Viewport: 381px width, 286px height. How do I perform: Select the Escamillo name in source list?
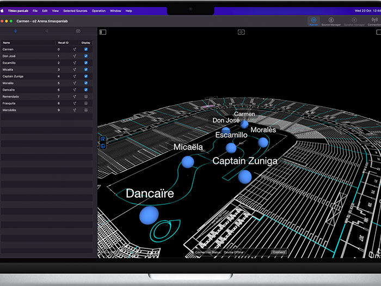pyautogui.click(x=9, y=63)
